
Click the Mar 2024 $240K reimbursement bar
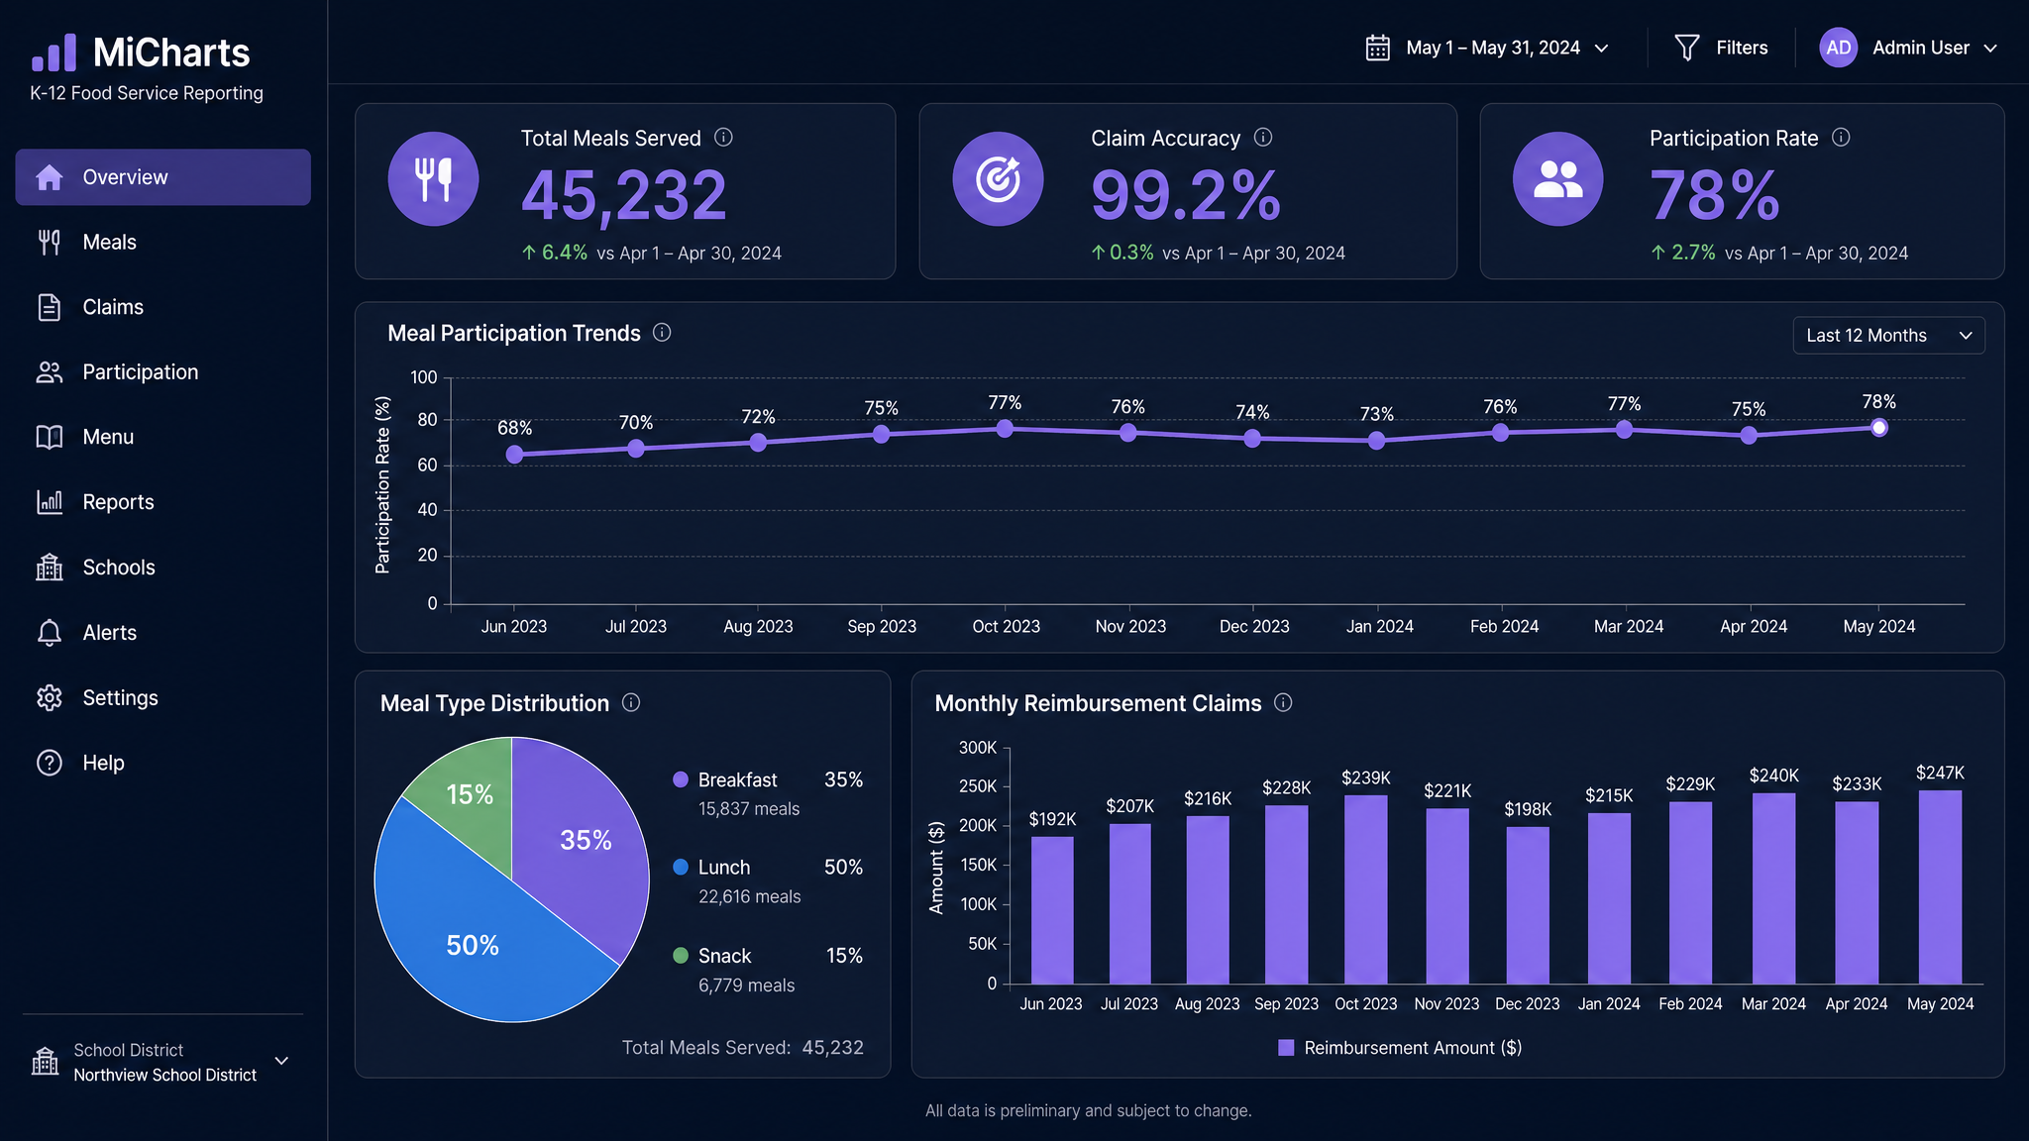click(1773, 888)
